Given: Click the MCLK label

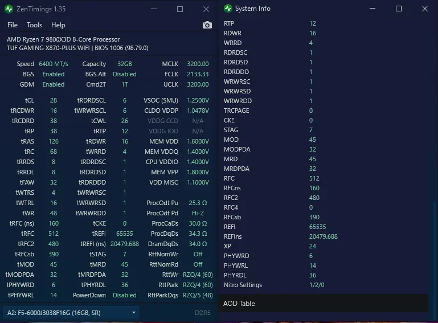Looking at the screenshot, I should pos(170,64).
